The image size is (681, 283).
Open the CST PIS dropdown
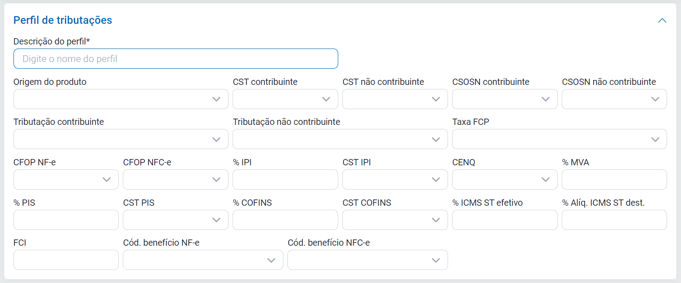(175, 220)
